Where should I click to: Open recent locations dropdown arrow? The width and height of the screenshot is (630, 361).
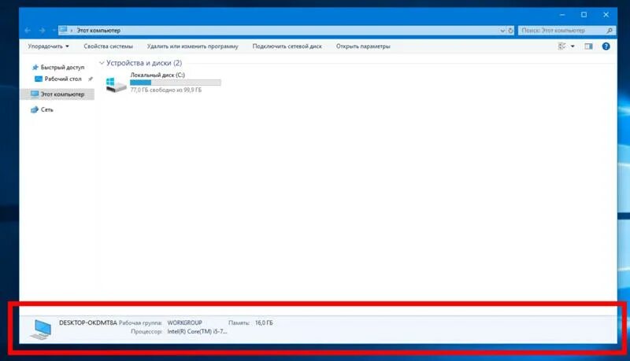(54, 31)
